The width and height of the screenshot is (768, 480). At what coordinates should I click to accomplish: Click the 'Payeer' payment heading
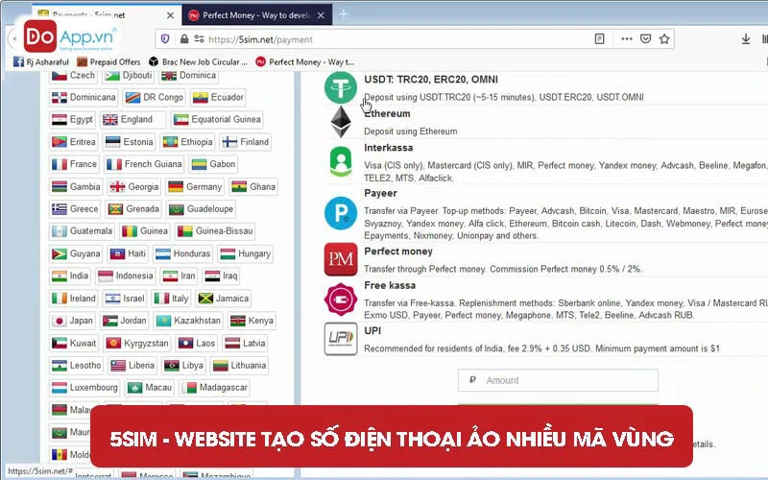tap(380, 193)
